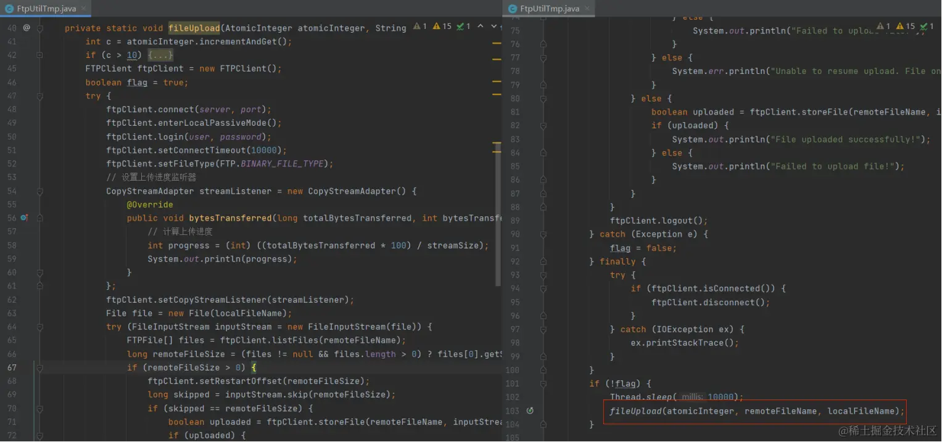Close the right FtpUtilTmp.java tab

588,9
